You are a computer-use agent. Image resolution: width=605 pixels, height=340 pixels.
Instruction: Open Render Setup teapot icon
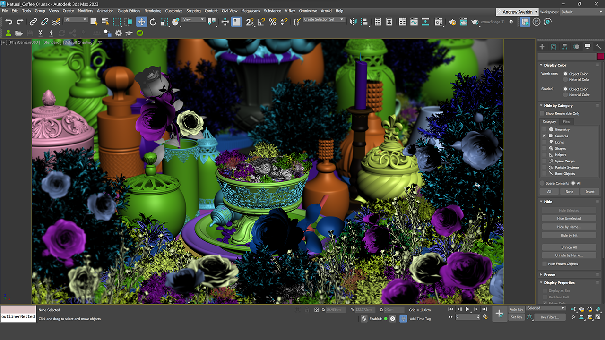tap(452, 22)
